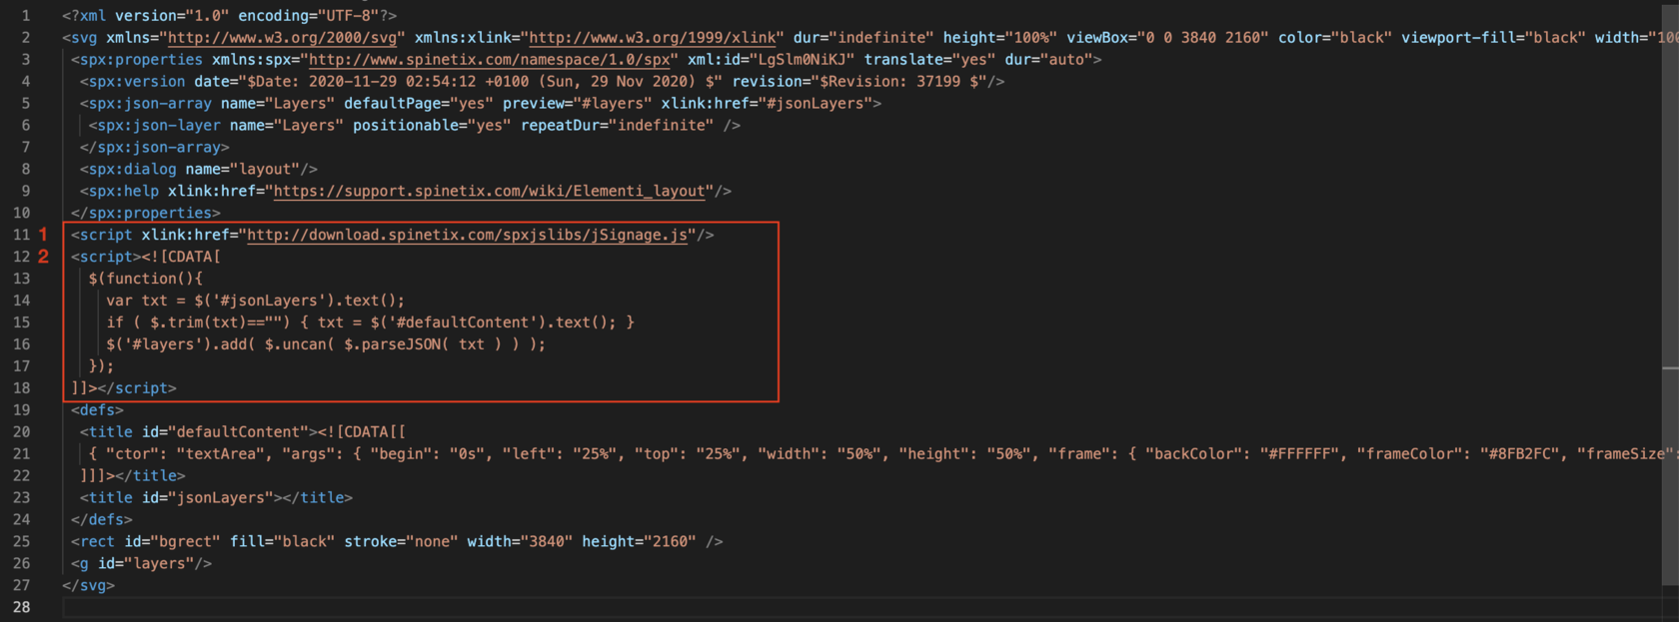Open the support.spinetix.com Elementi_layout wiki link
Image resolution: width=1679 pixels, height=622 pixels.
(493, 191)
